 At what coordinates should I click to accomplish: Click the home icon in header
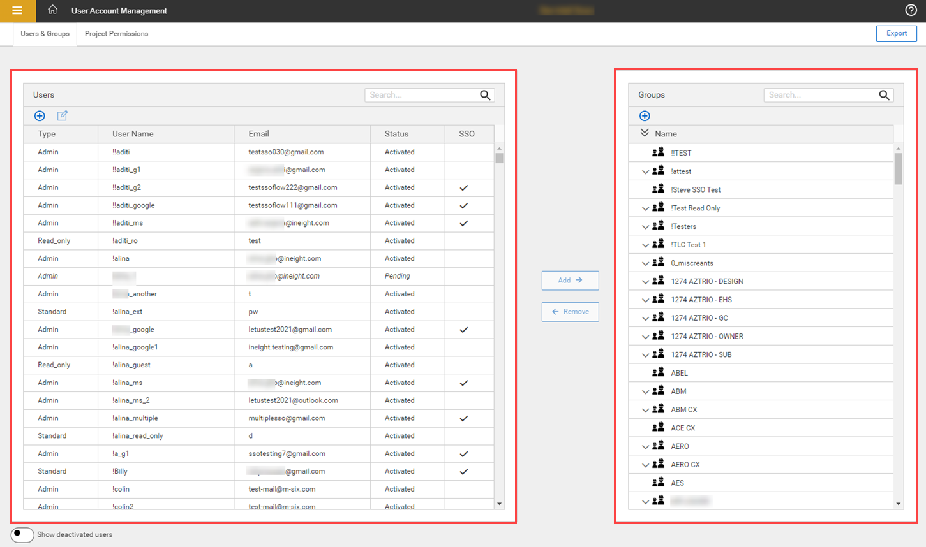point(52,10)
